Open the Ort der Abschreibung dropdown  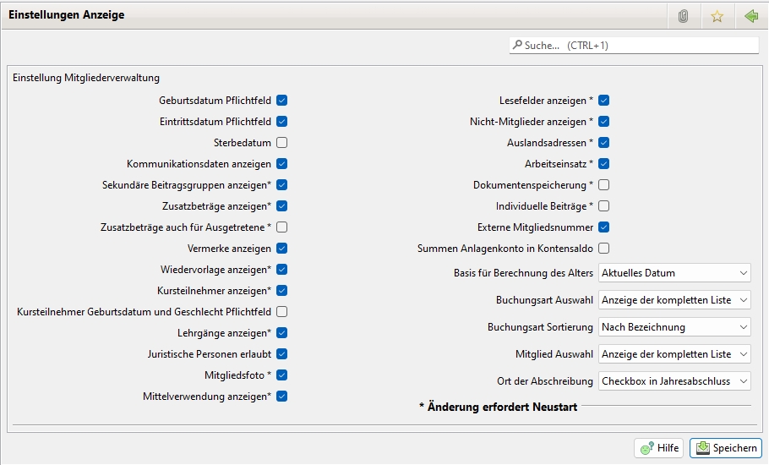click(674, 381)
